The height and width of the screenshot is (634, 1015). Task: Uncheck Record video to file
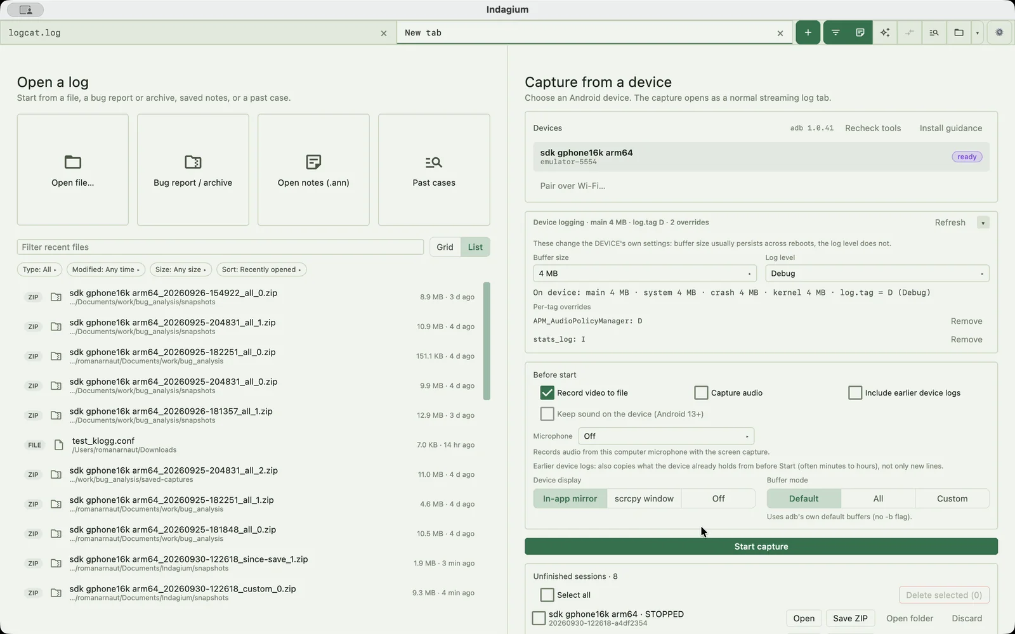click(547, 393)
